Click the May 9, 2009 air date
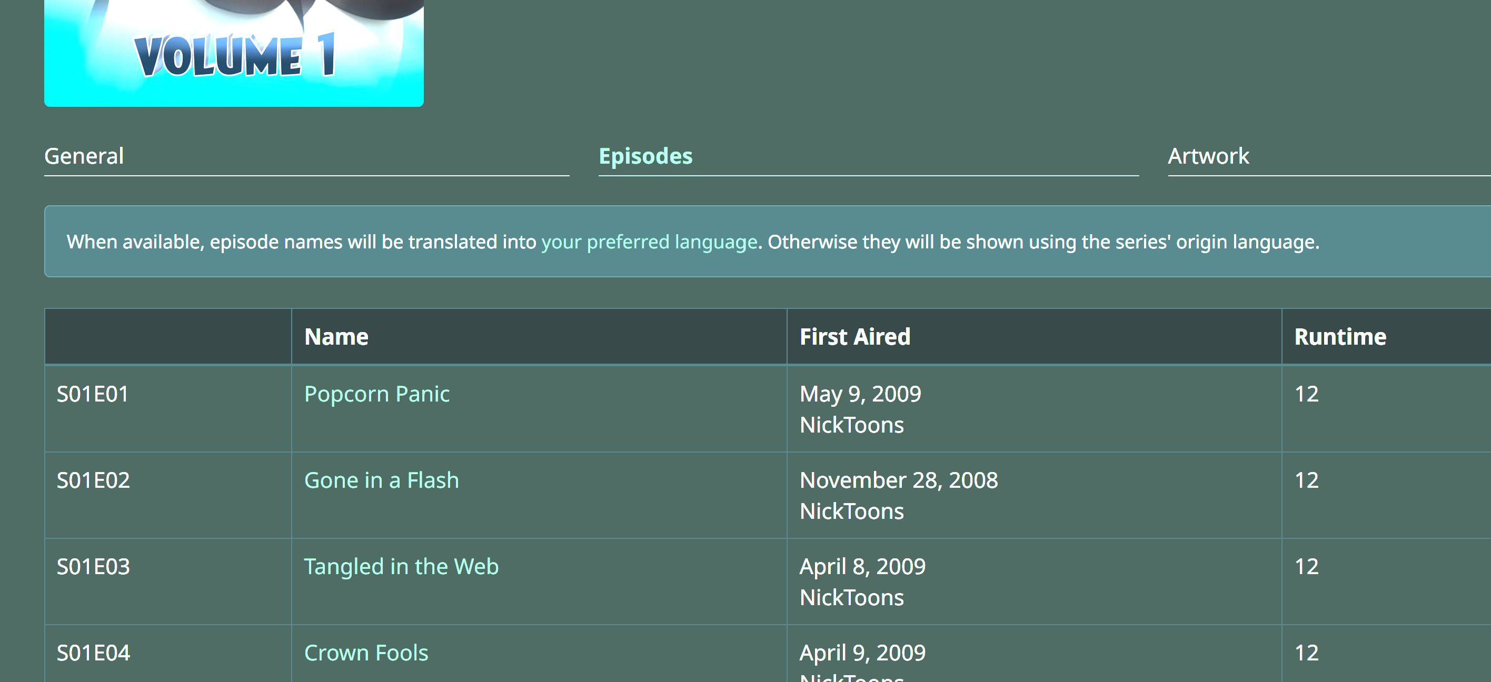Viewport: 1491px width, 682px height. point(860,394)
